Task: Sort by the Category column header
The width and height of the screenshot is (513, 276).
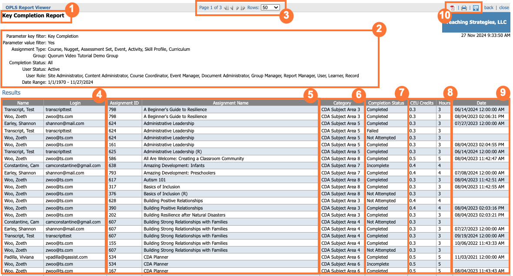Action: point(342,103)
